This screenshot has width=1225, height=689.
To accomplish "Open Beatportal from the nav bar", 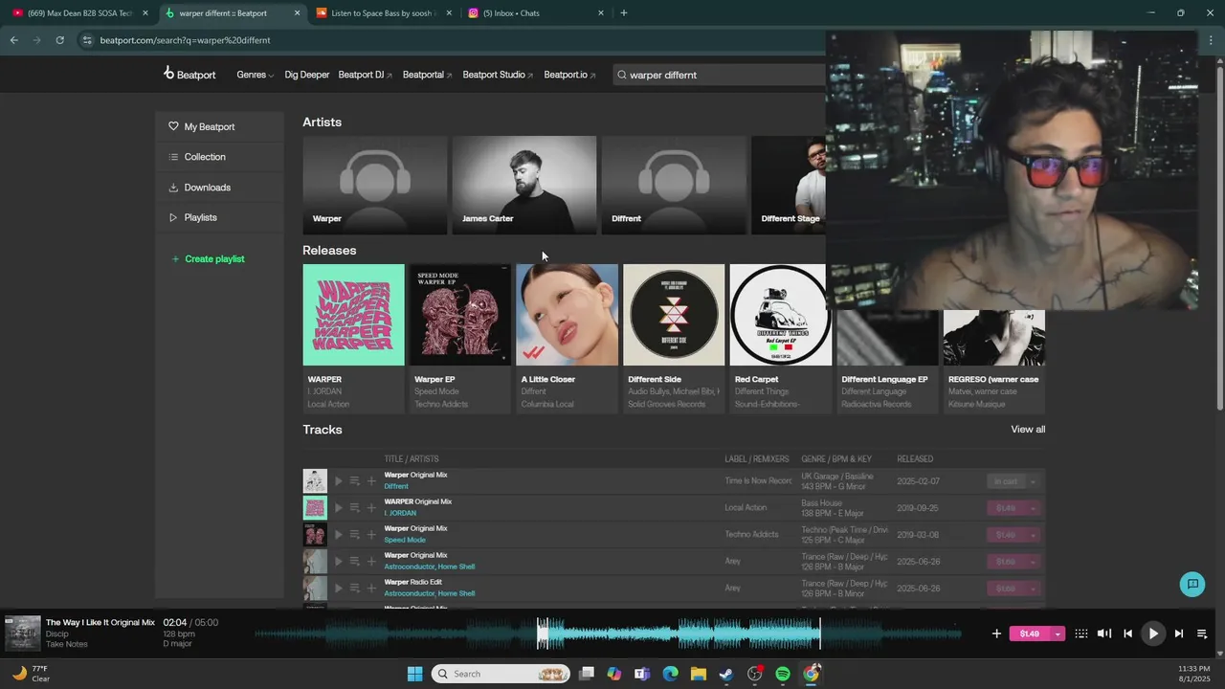I will (x=427, y=75).
